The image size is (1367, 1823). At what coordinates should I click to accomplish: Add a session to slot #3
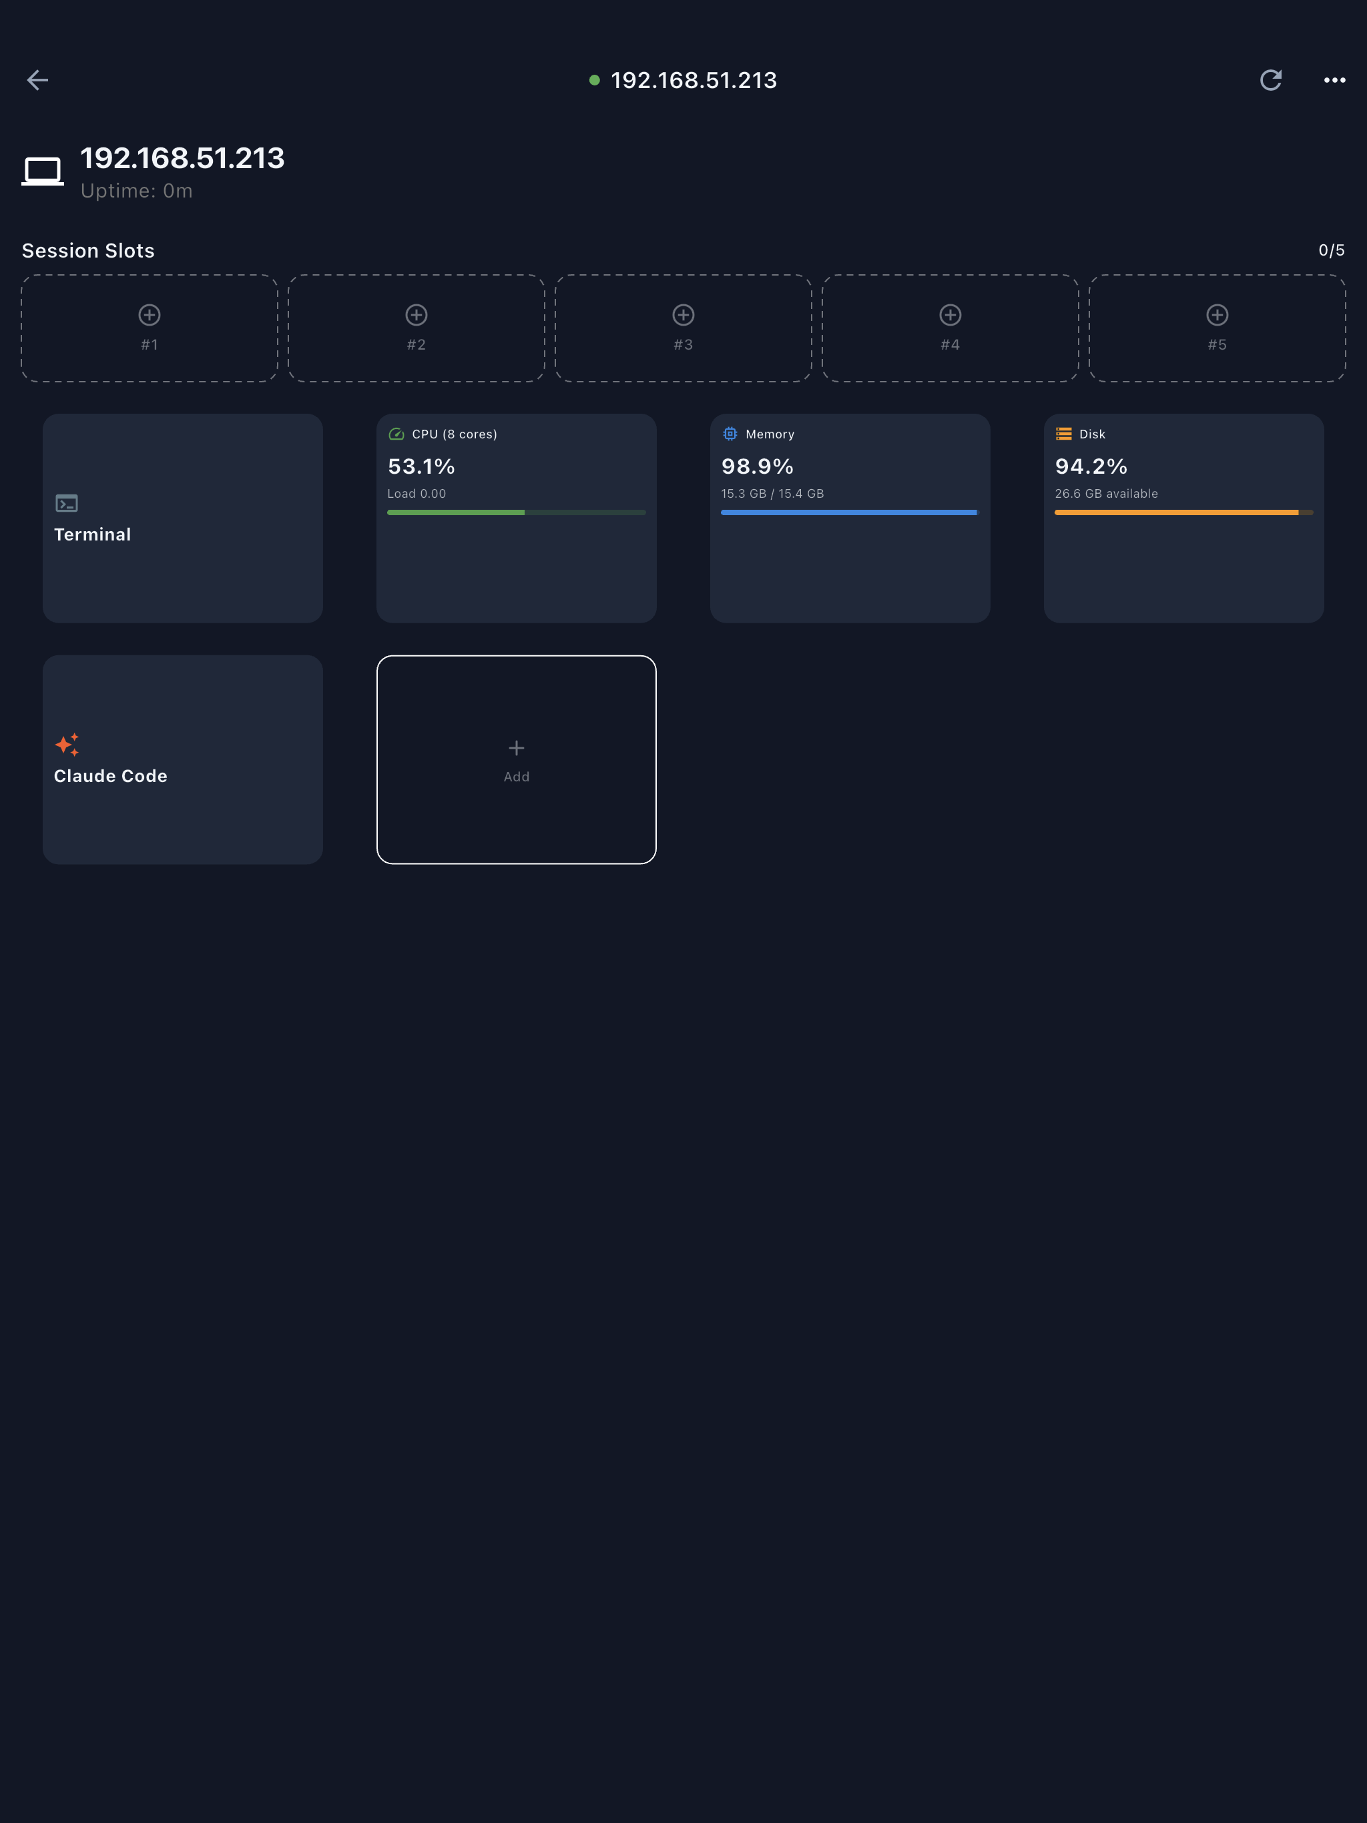[683, 327]
